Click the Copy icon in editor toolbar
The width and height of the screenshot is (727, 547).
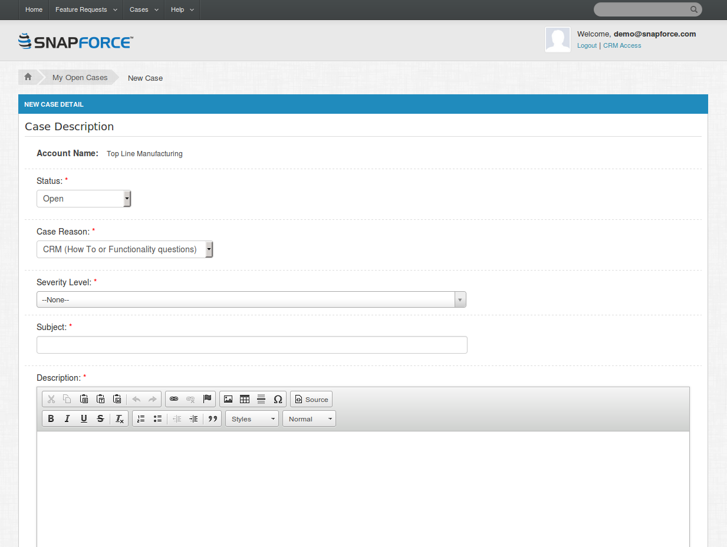pos(67,400)
